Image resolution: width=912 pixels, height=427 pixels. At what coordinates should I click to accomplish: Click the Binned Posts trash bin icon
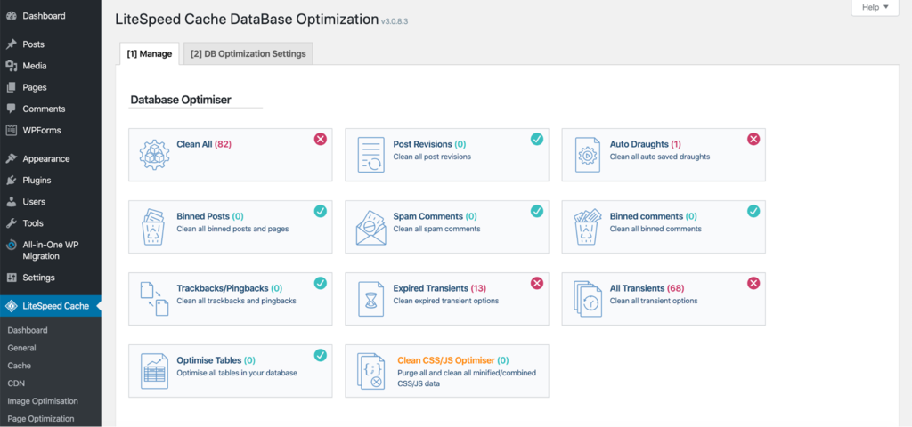(x=154, y=227)
